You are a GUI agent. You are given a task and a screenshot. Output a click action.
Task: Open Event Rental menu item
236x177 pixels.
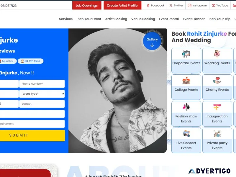tap(169, 19)
